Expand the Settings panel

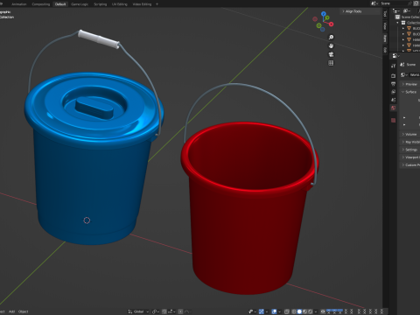tap(409, 150)
